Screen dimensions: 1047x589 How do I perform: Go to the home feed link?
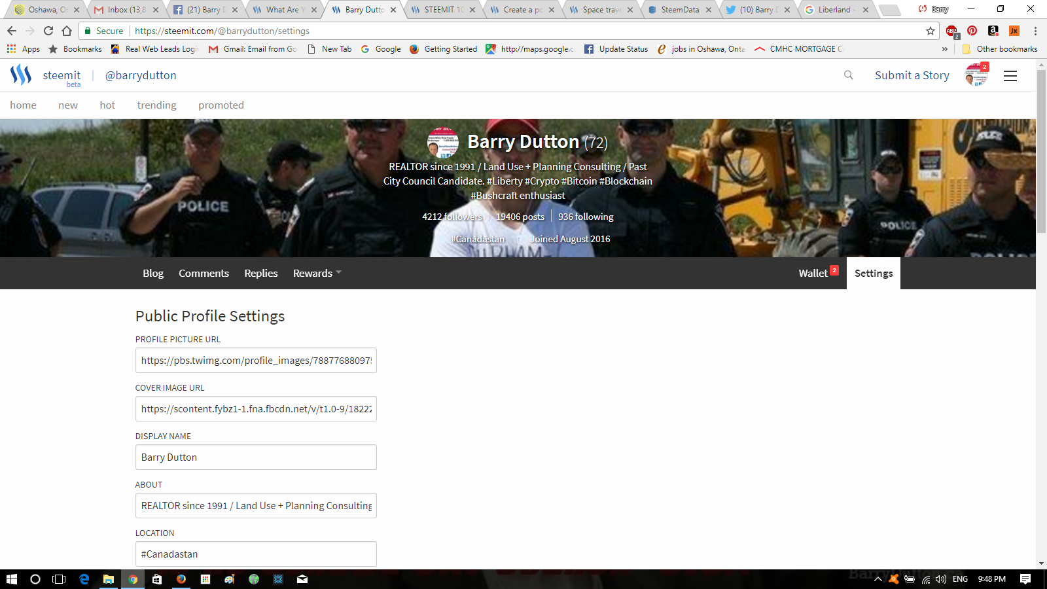pos(23,105)
